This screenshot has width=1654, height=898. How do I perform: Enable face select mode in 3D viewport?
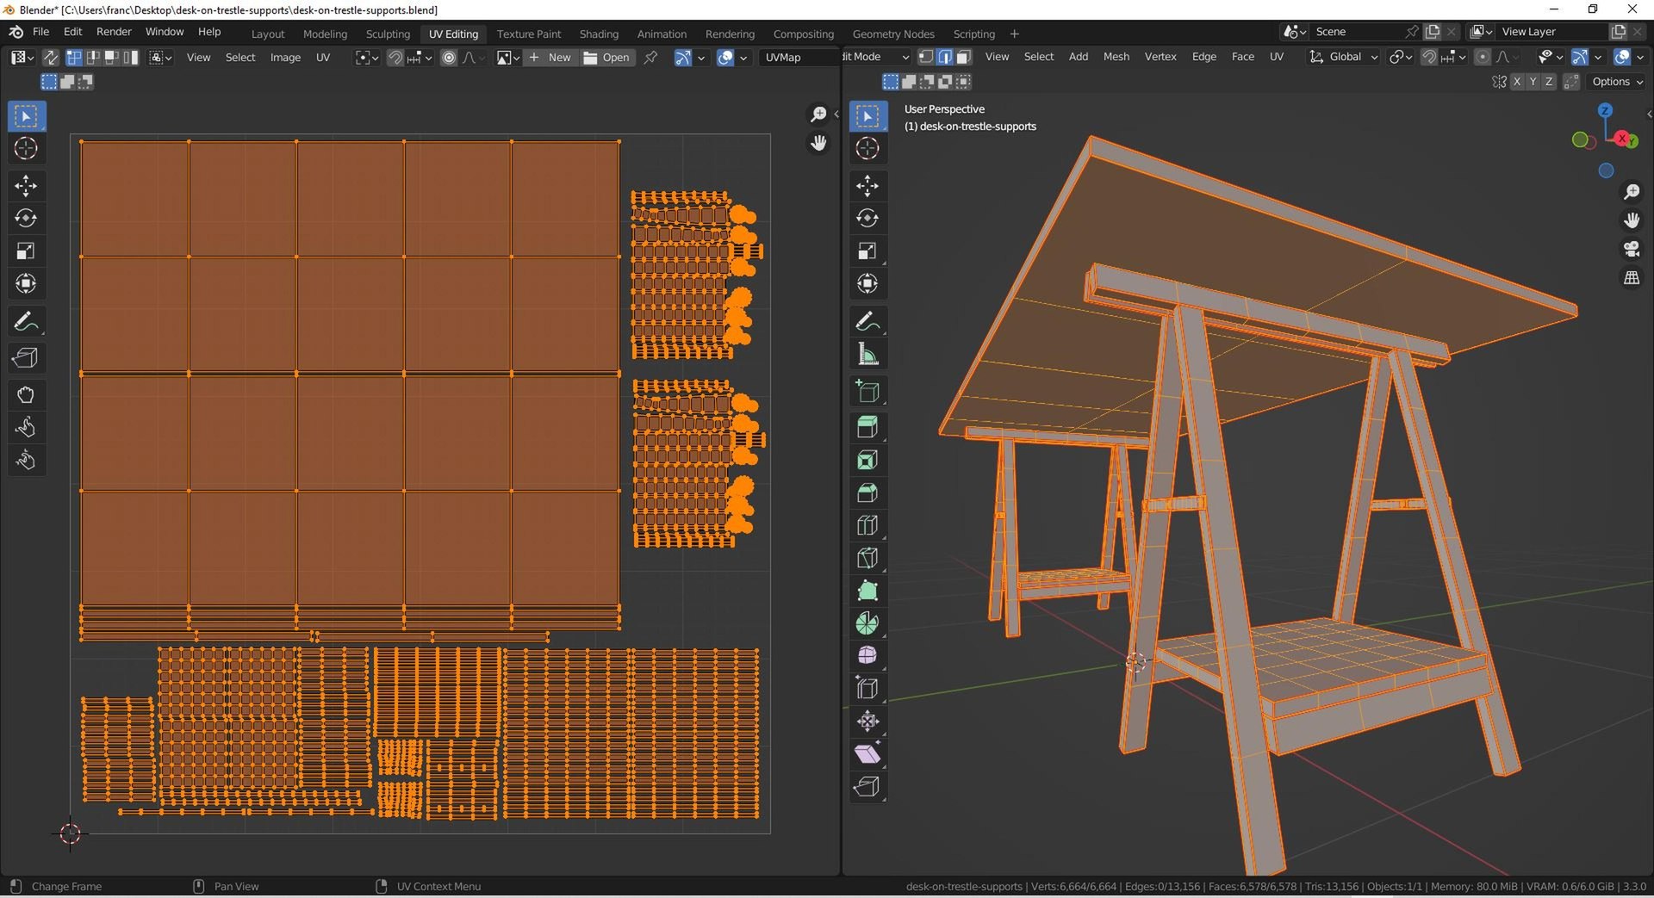tap(964, 57)
